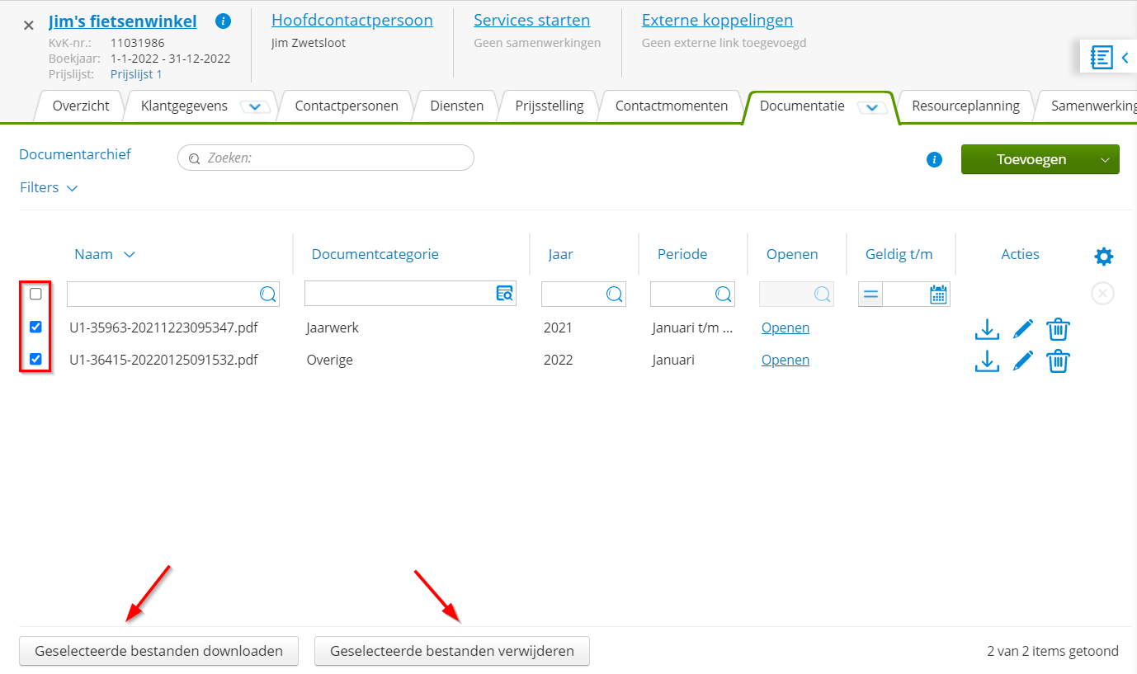Viewport: 1137px width, 674px height.
Task: Edit the U1-36415 document using pencil icon
Action: pyautogui.click(x=1022, y=361)
